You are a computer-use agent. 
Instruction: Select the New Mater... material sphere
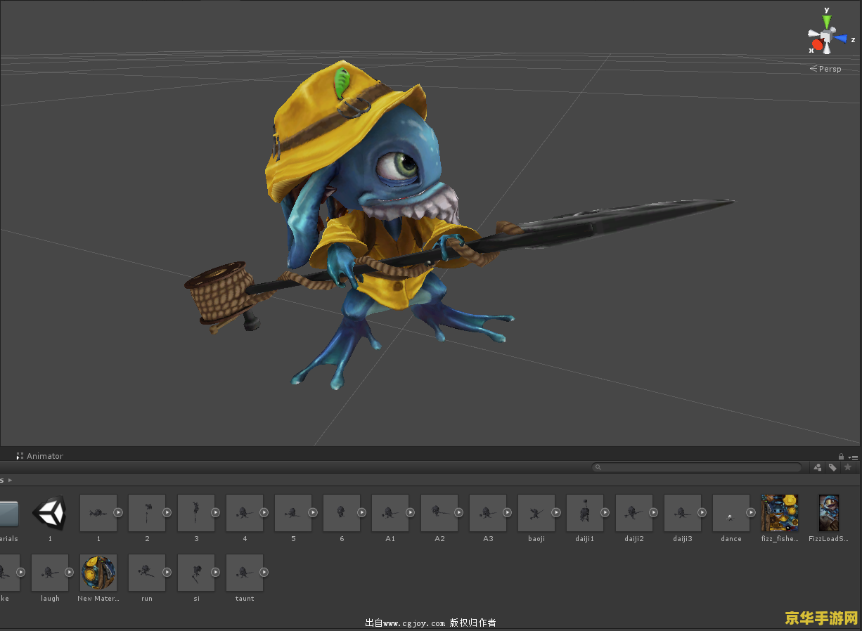pyautogui.click(x=98, y=573)
